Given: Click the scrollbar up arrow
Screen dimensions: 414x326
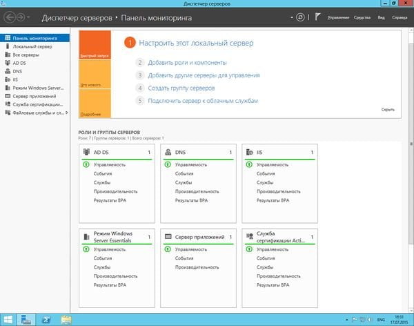Looking at the screenshot, I should [411, 30].
